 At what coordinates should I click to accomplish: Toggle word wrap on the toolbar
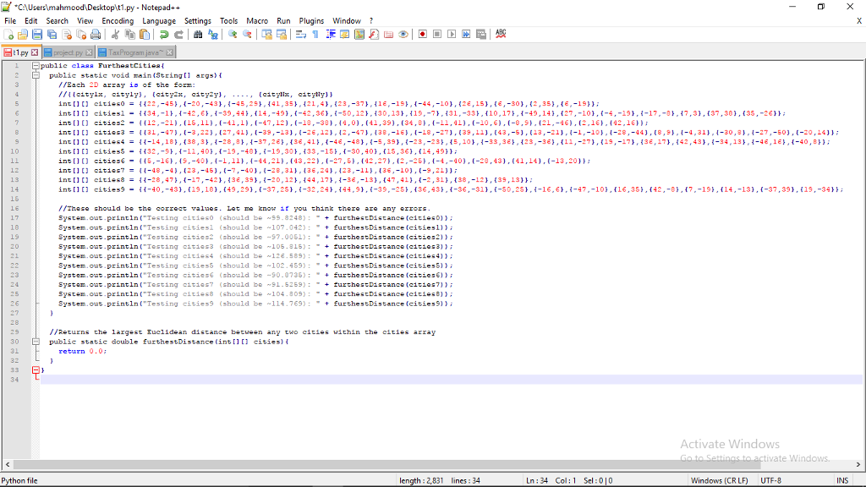point(302,34)
